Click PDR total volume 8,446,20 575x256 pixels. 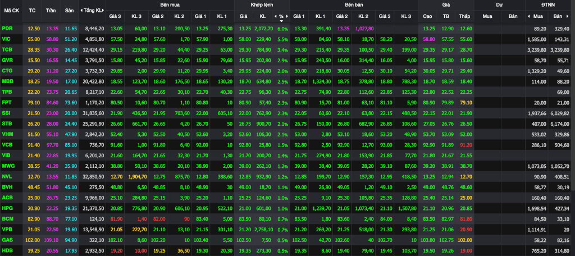coord(94,29)
